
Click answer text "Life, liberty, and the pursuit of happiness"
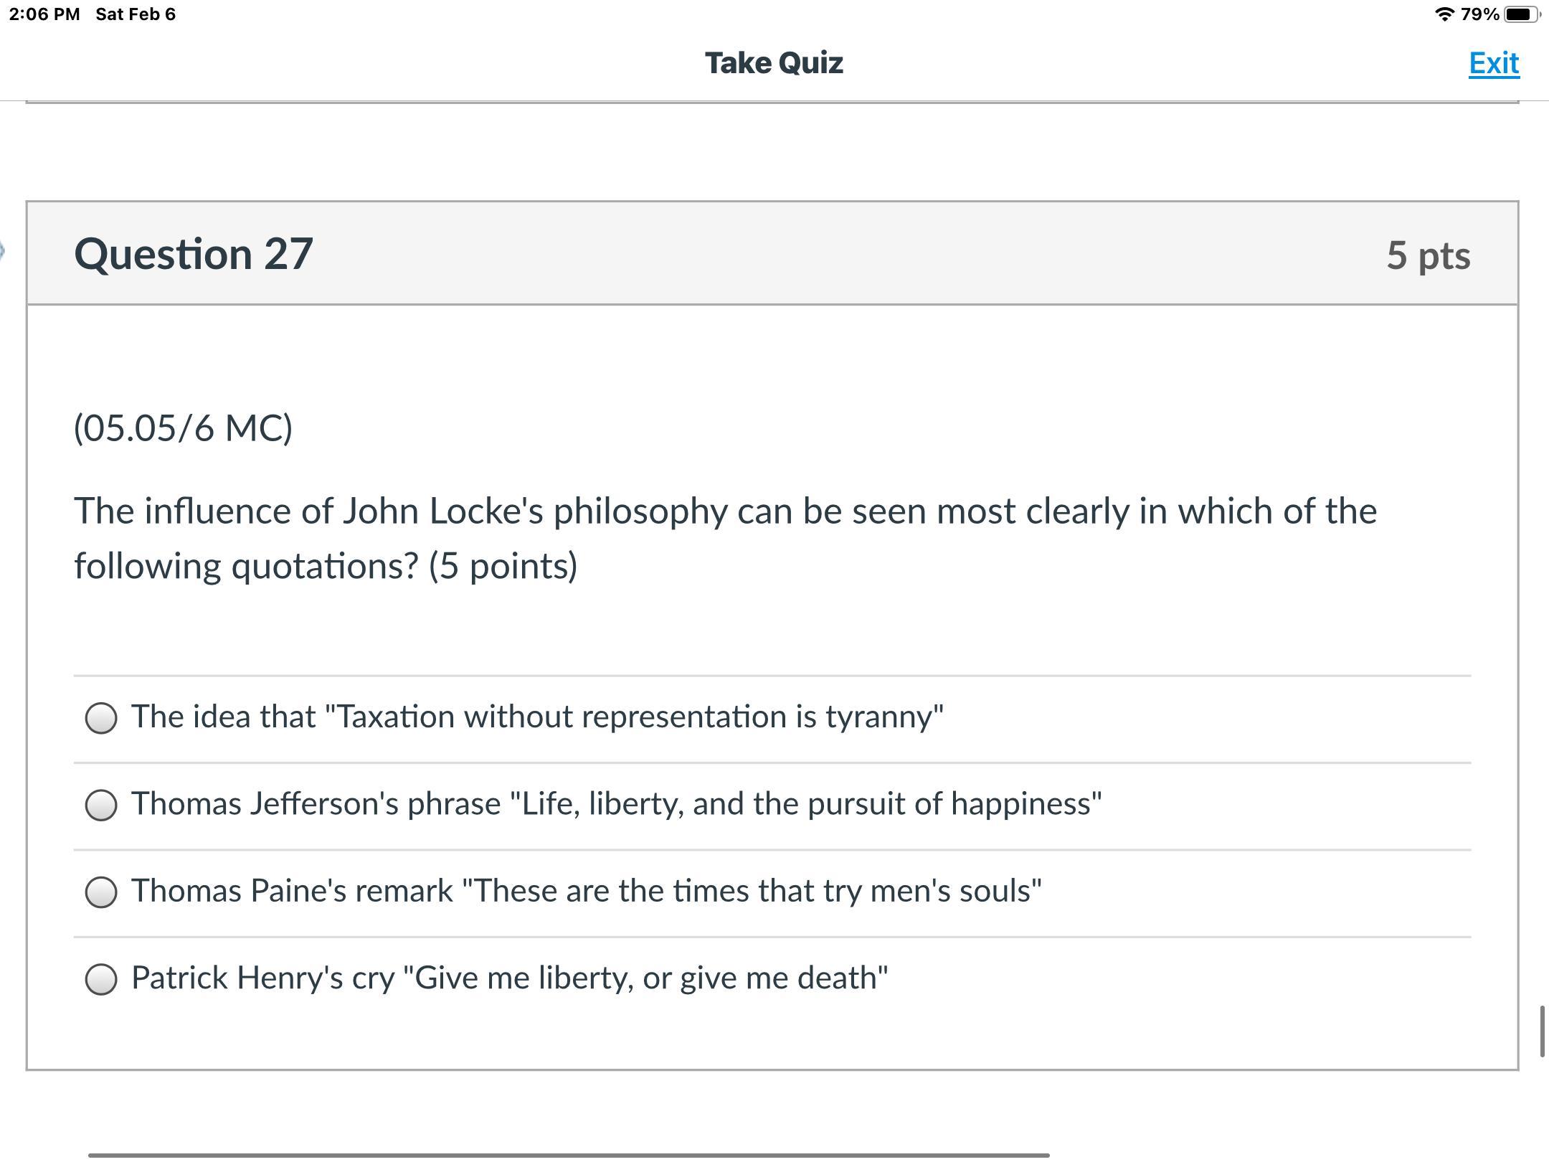(616, 803)
